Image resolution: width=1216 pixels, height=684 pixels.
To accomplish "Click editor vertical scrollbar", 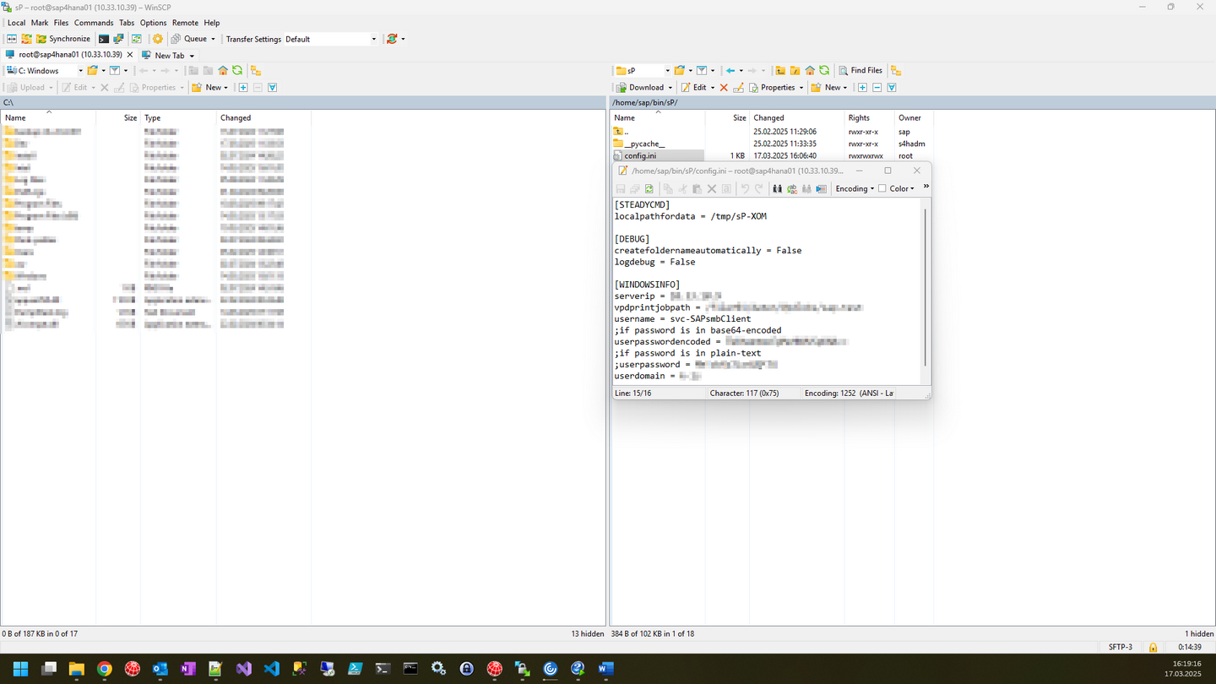I will point(926,287).
